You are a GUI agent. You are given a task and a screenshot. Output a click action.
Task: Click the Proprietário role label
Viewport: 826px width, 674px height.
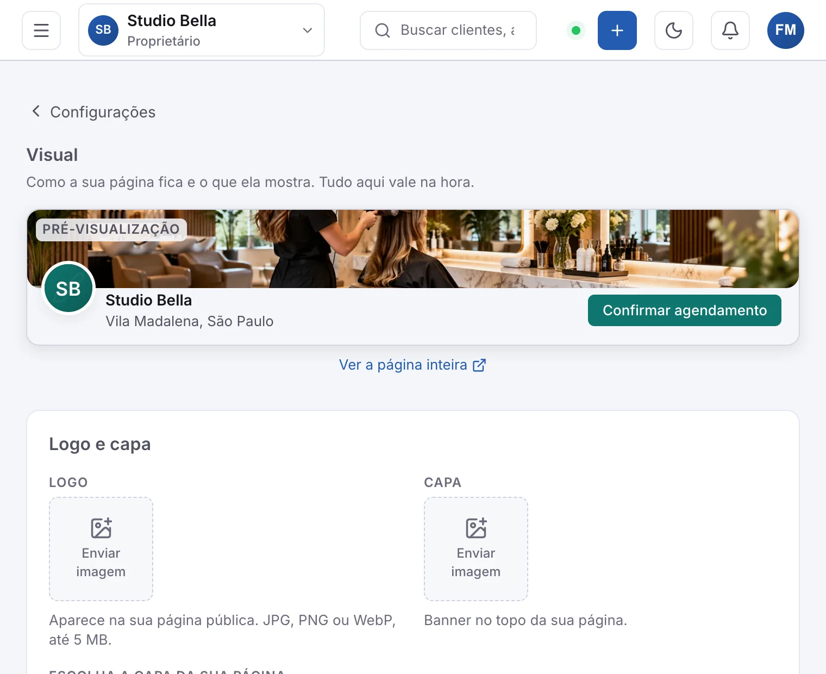[164, 41]
